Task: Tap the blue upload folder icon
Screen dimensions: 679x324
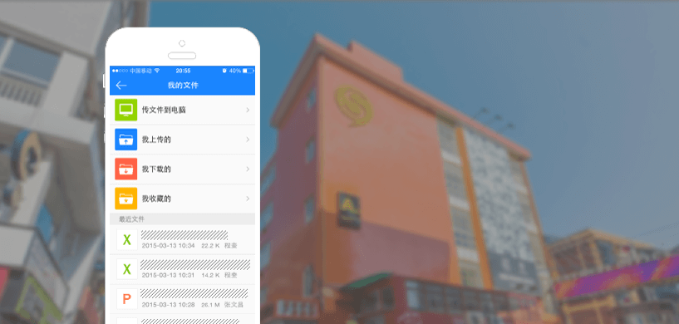Action: tap(126, 140)
